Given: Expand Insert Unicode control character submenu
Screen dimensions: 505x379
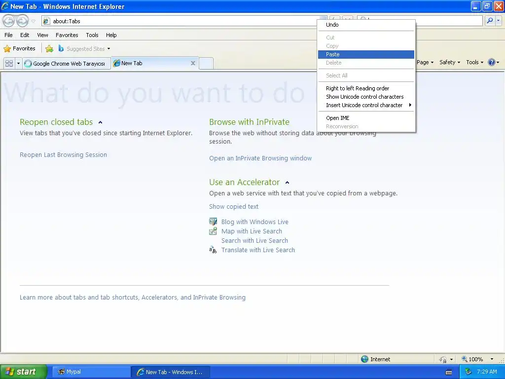Looking at the screenshot, I should pos(366,105).
